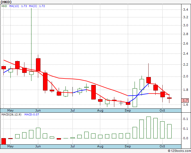Click the large red candle before Aug
This screenshot has width=191, height=153.
point(94,92)
